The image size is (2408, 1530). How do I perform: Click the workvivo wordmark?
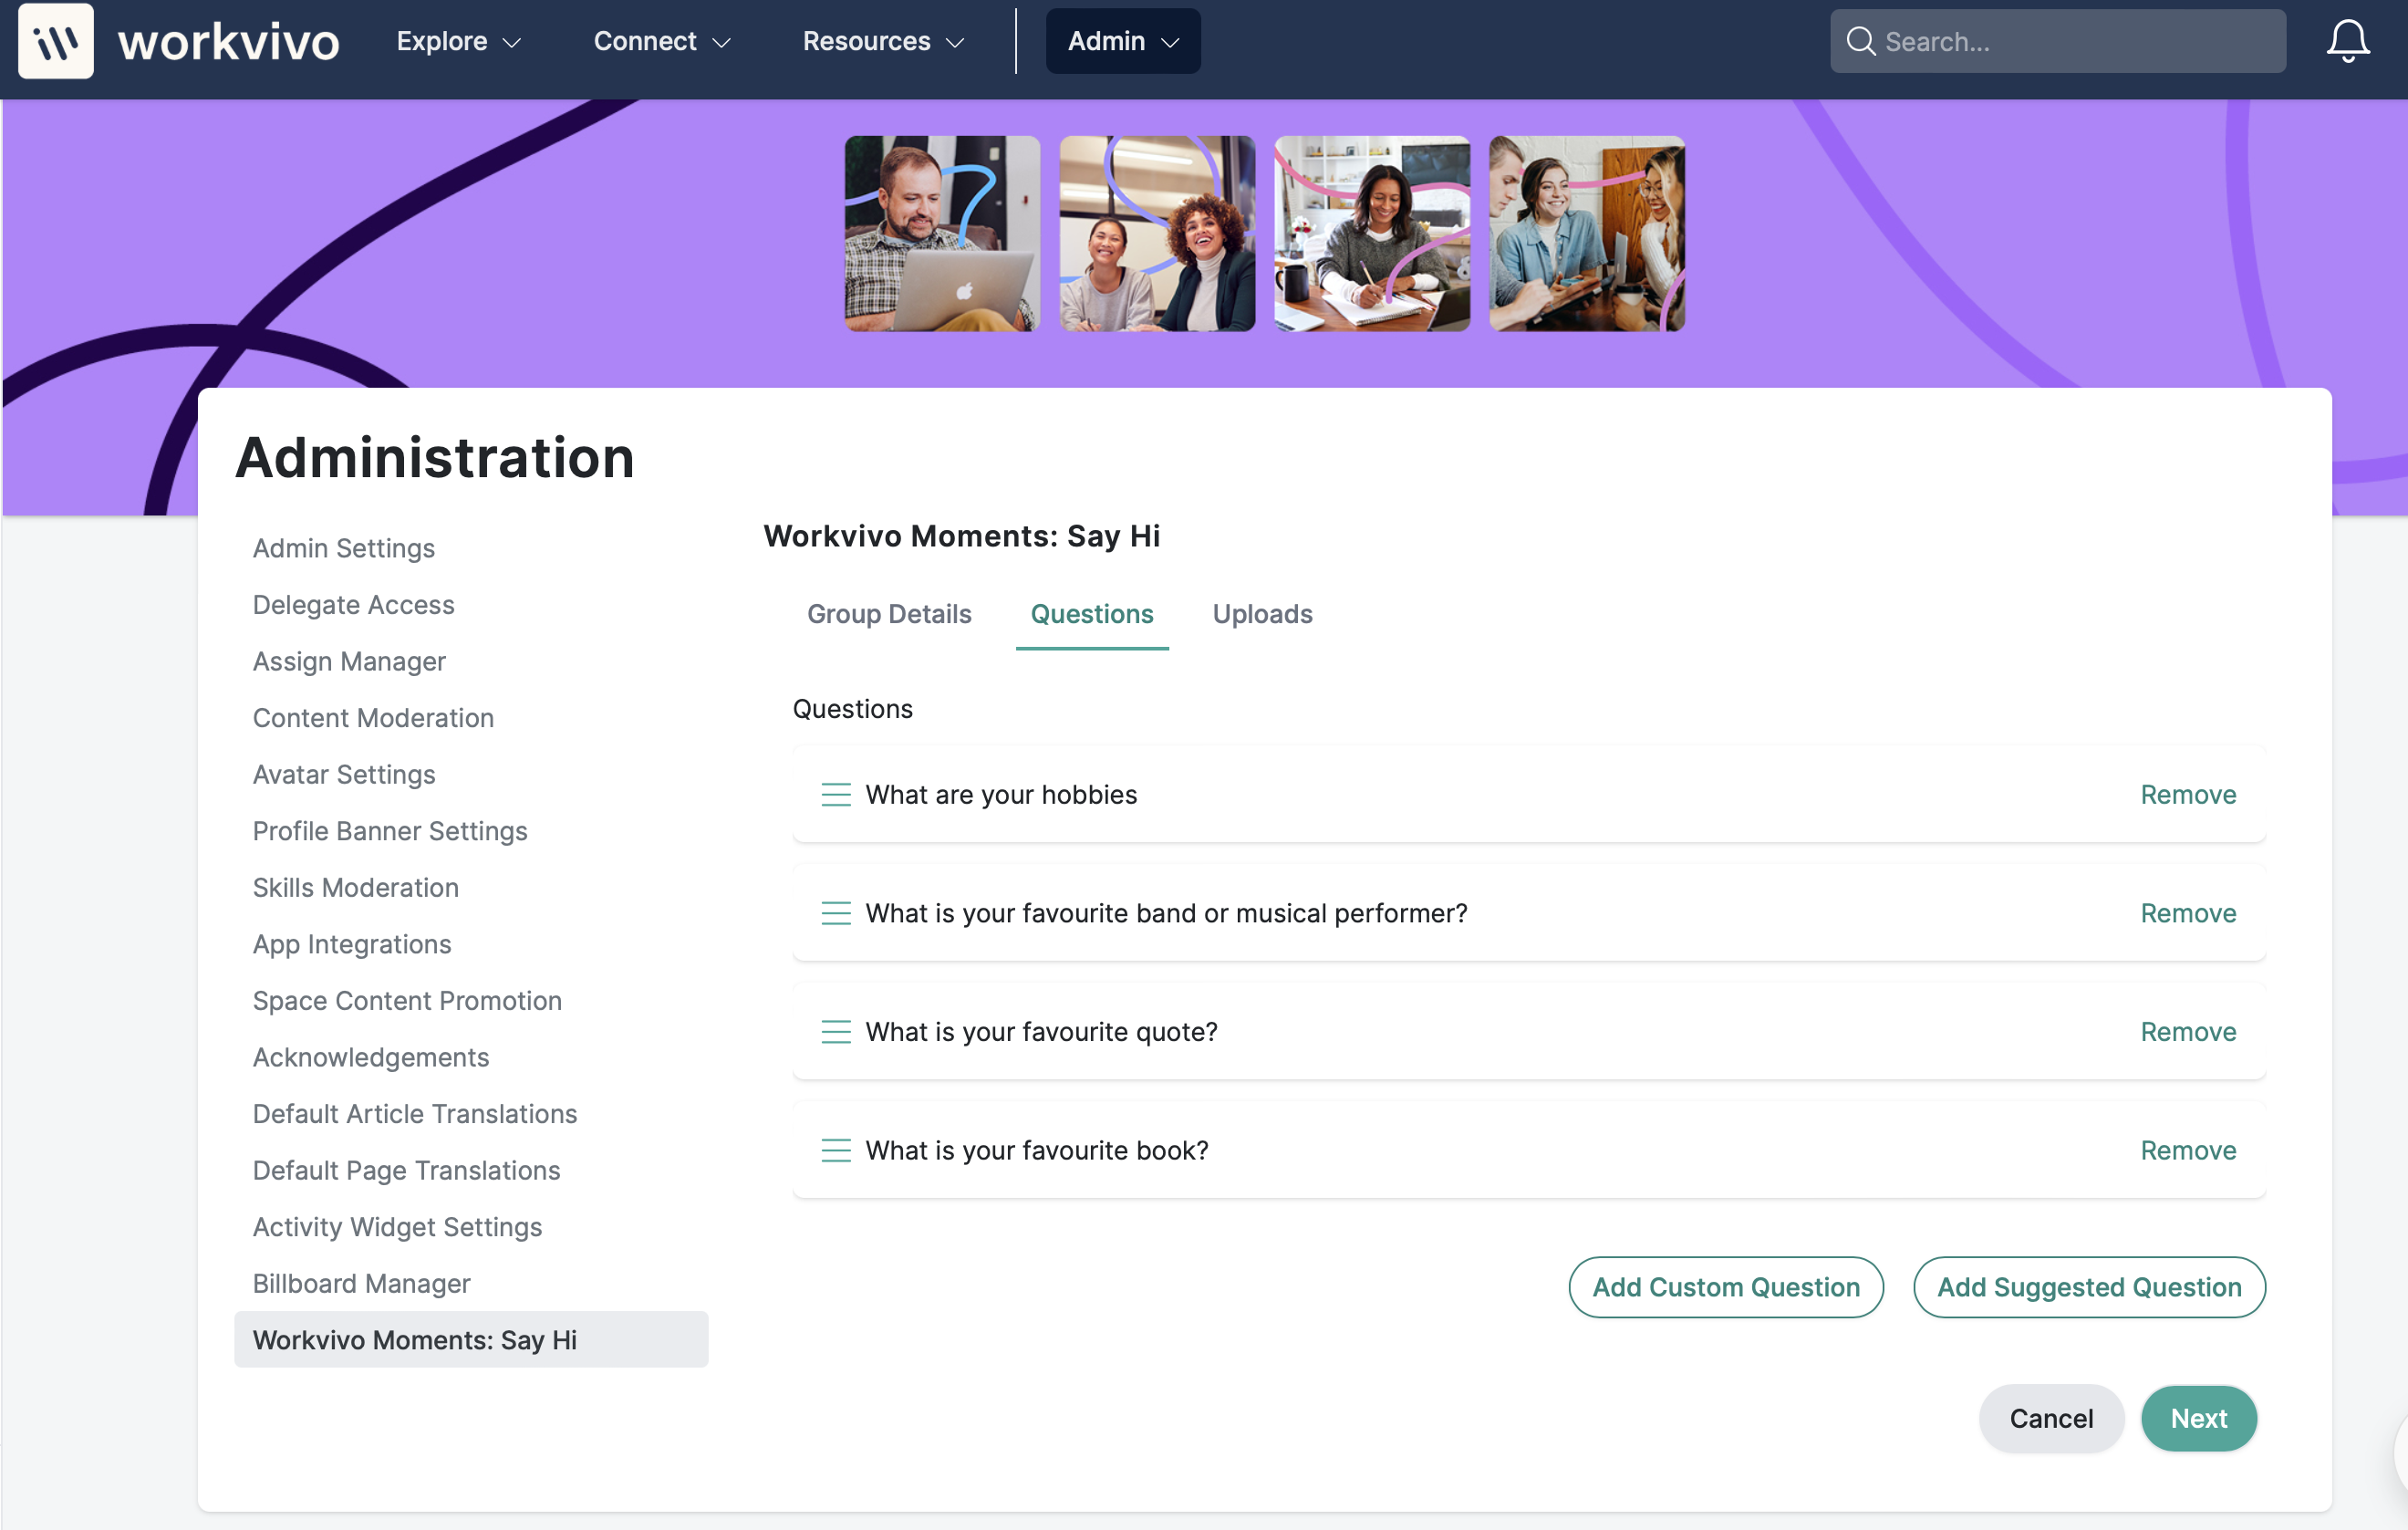click(x=229, y=42)
